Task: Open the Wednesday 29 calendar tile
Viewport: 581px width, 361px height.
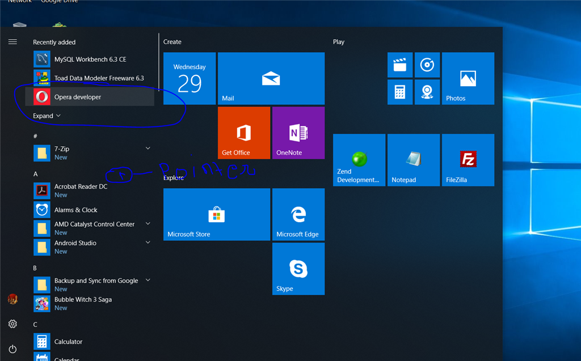Action: pyautogui.click(x=189, y=78)
